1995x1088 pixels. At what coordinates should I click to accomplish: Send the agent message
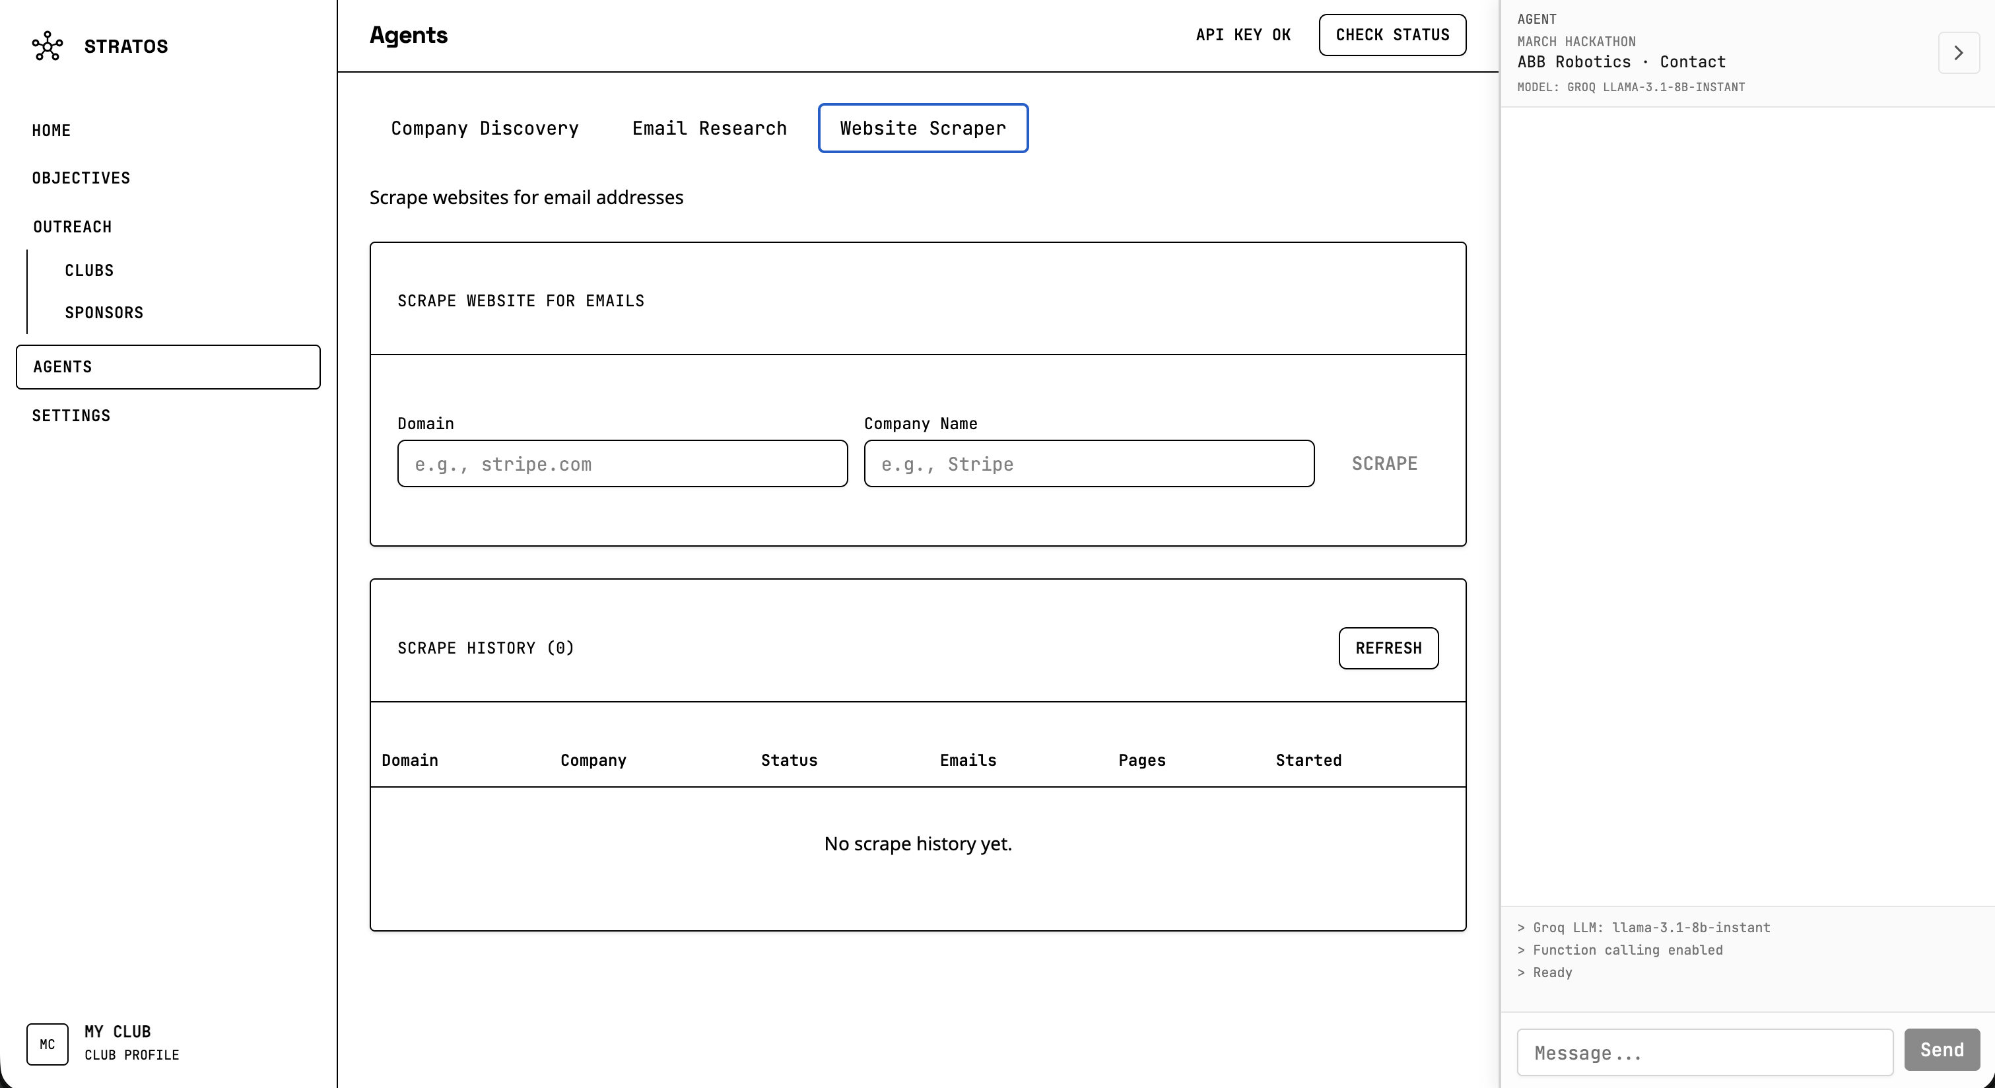click(1941, 1050)
